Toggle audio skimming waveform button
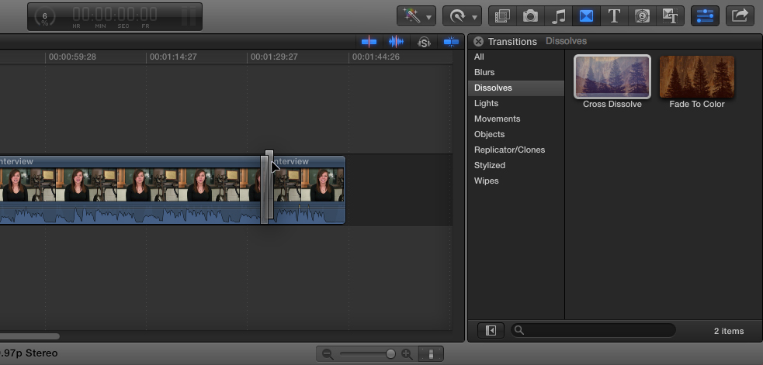The width and height of the screenshot is (763, 365). 396,42
